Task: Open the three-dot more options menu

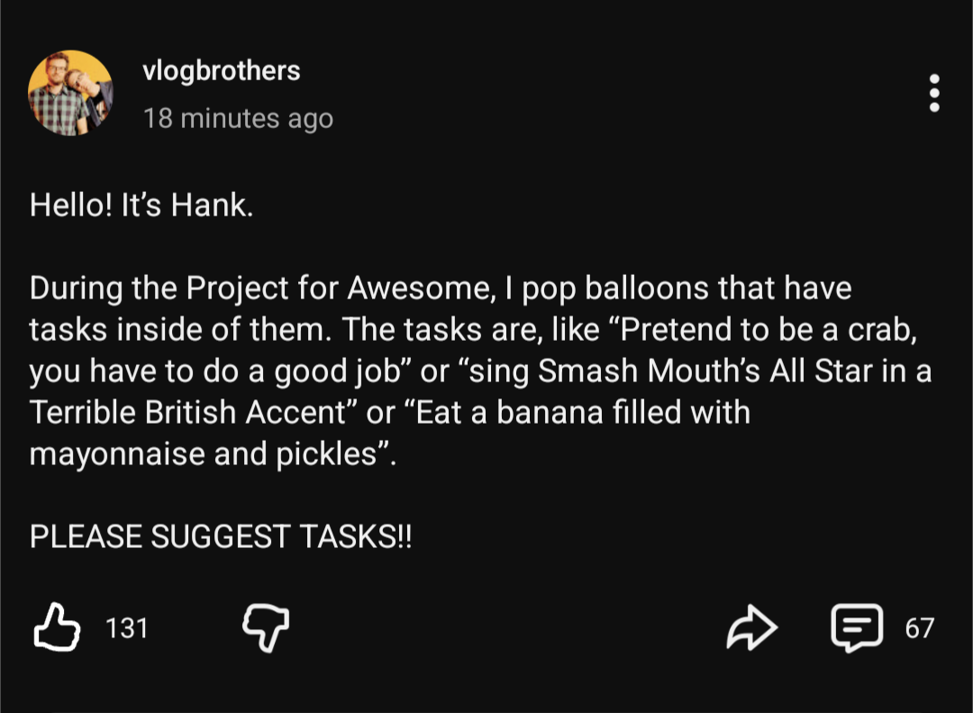Action: (934, 94)
